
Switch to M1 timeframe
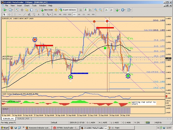pos(55,14)
